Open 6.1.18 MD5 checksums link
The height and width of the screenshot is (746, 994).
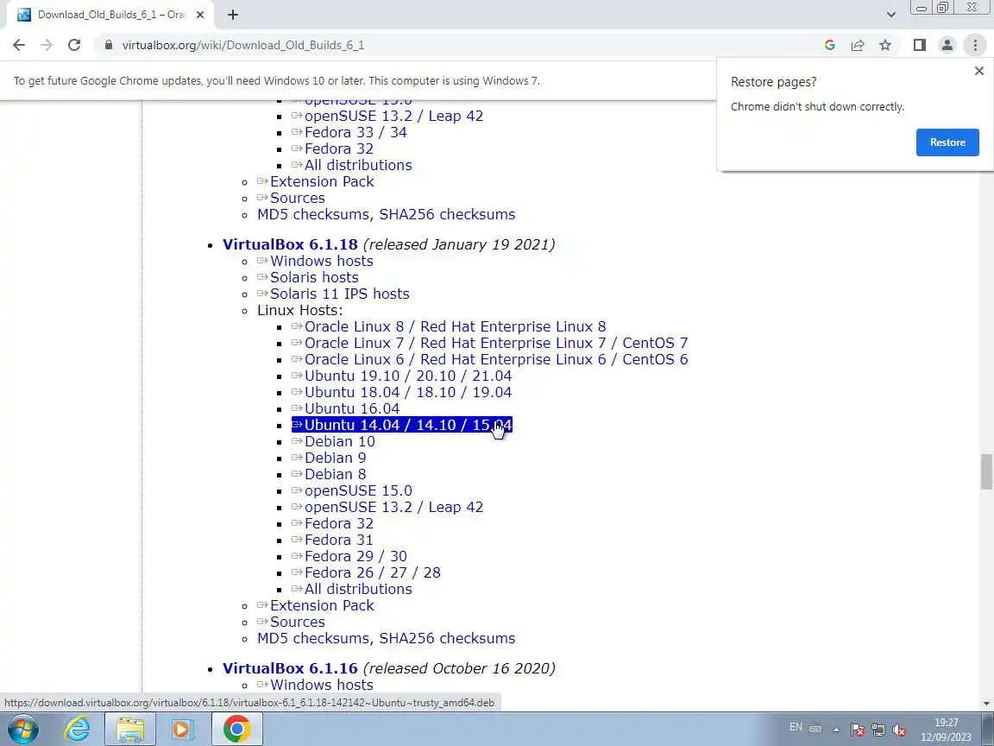(x=313, y=638)
